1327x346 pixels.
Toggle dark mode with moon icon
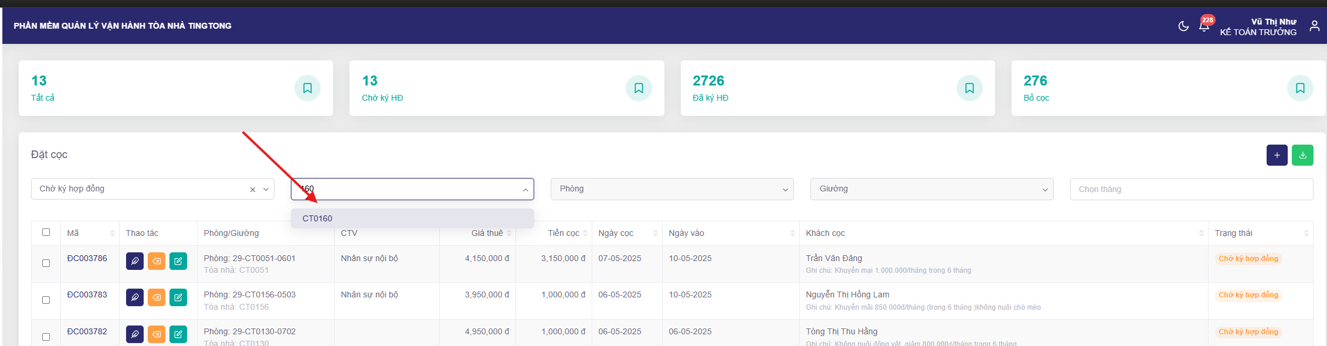[x=1183, y=26]
